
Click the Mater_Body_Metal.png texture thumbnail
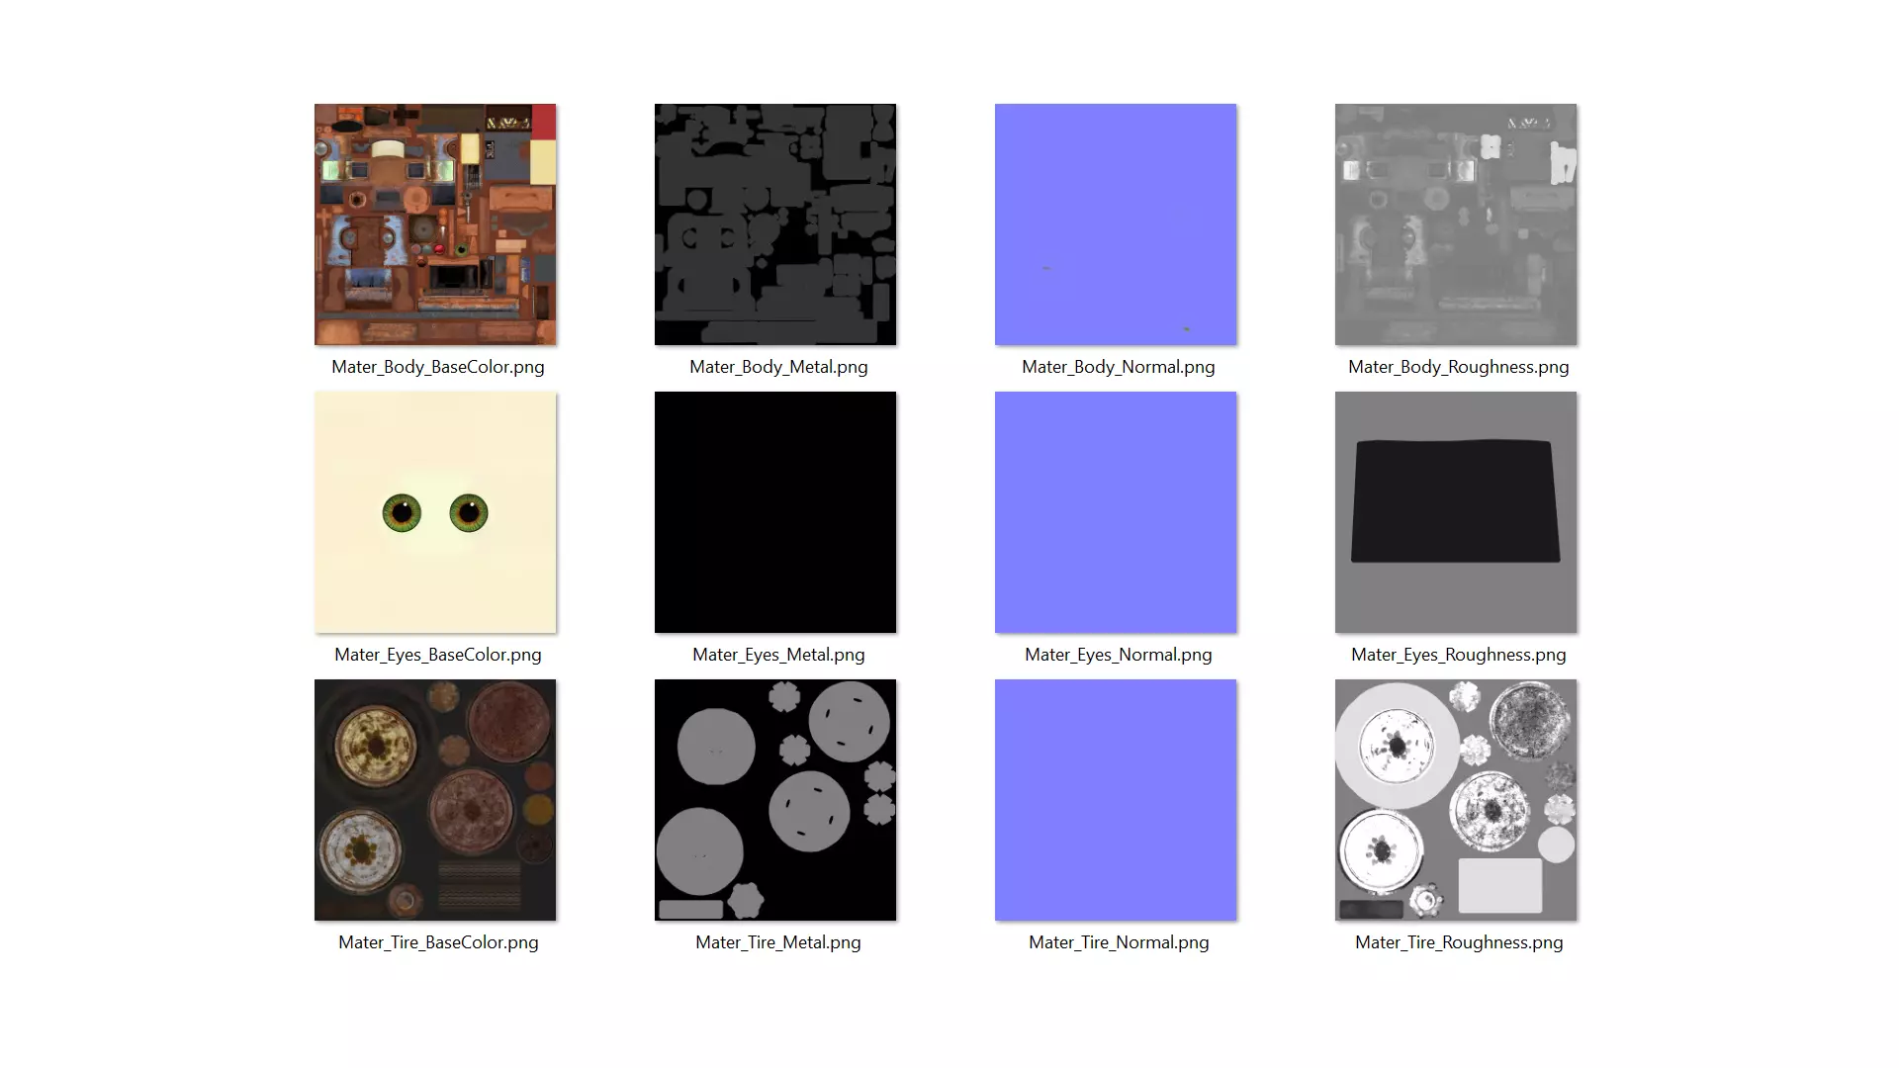click(x=775, y=224)
